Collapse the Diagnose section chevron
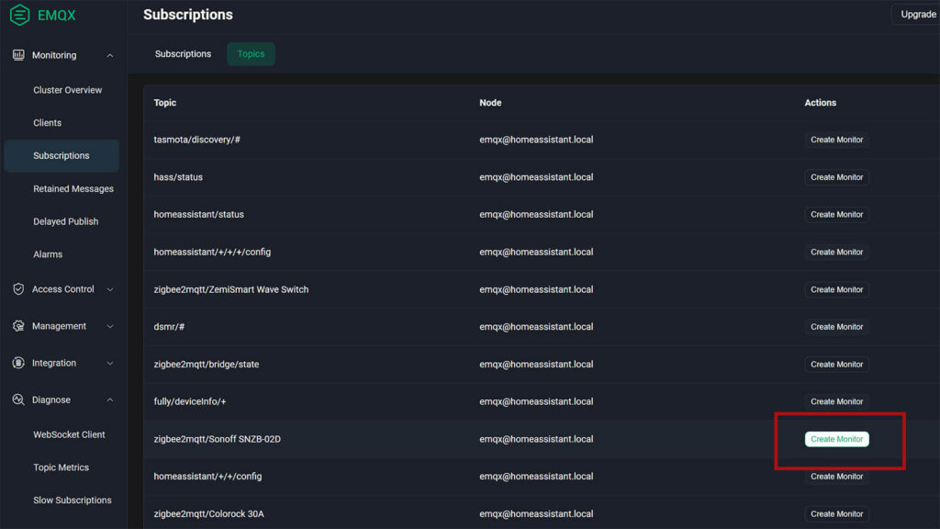The image size is (940, 529). (x=110, y=400)
